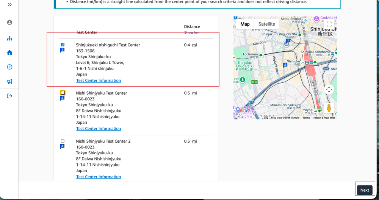The image size is (379, 200).
Task: Click the Test Center column header
Action: coord(86,32)
